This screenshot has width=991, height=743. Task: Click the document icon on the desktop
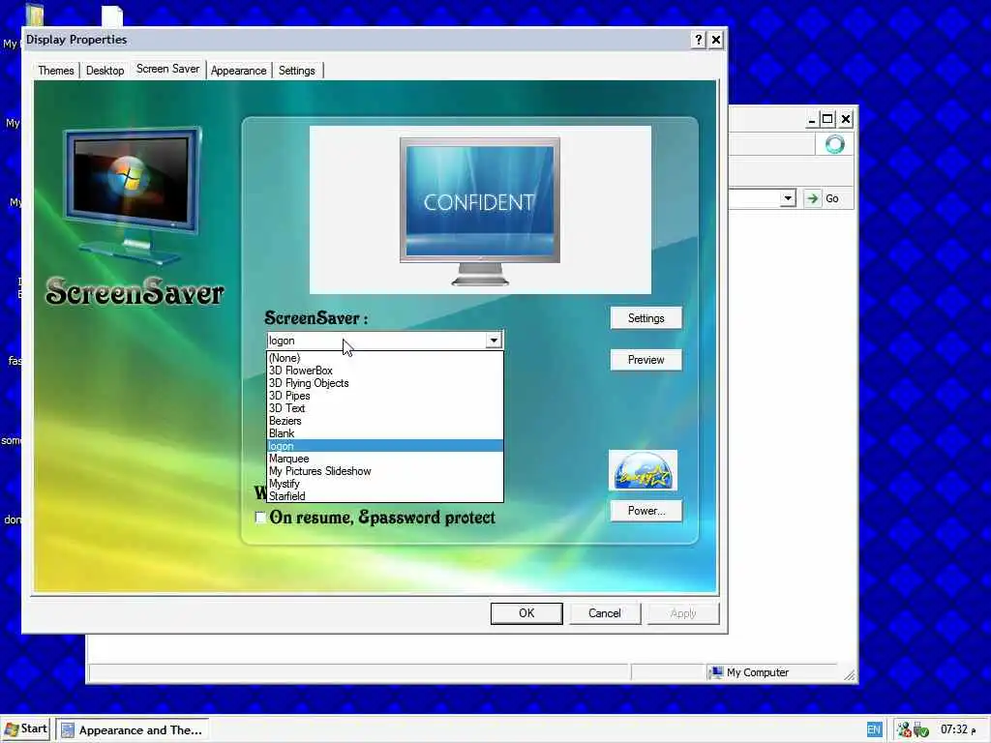coord(112,16)
